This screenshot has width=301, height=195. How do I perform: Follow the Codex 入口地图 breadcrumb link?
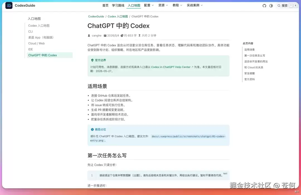point(118,16)
